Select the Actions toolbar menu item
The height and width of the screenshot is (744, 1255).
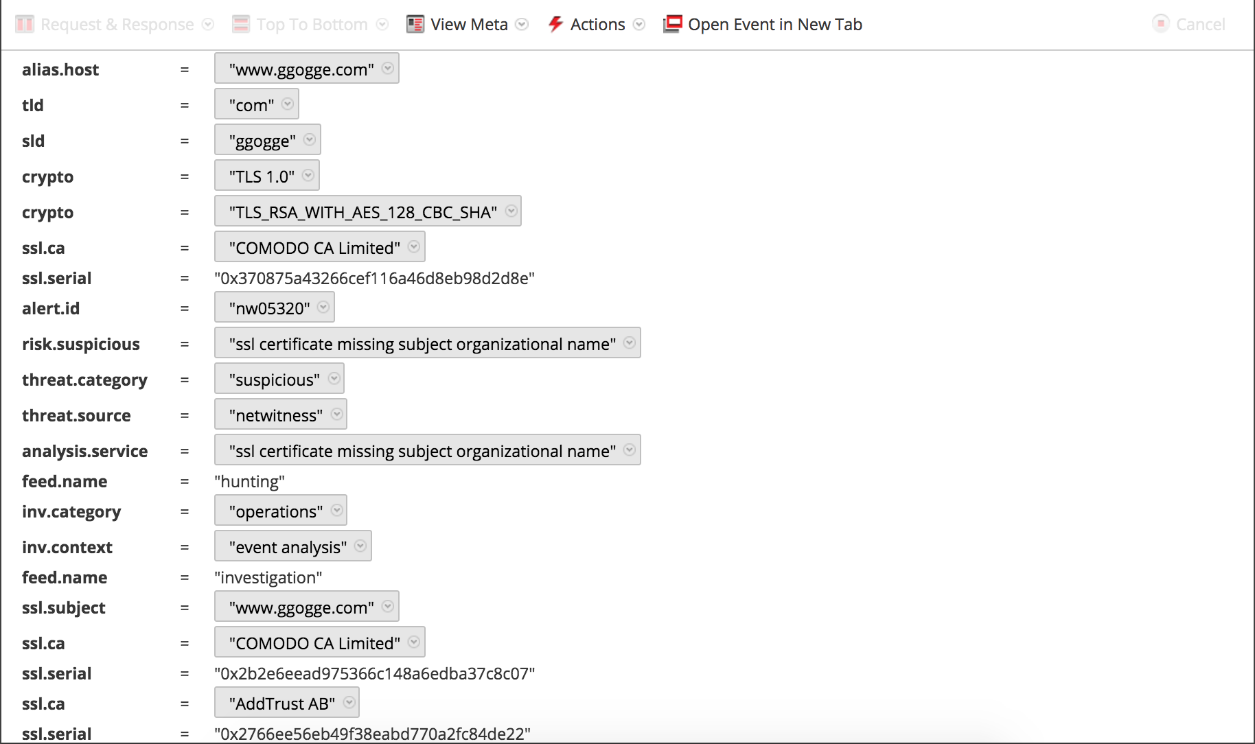[x=597, y=24]
